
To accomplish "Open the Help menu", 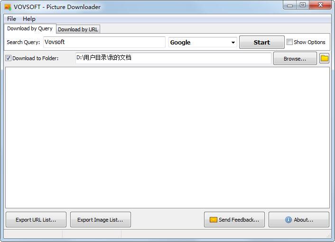I will tap(29, 19).
